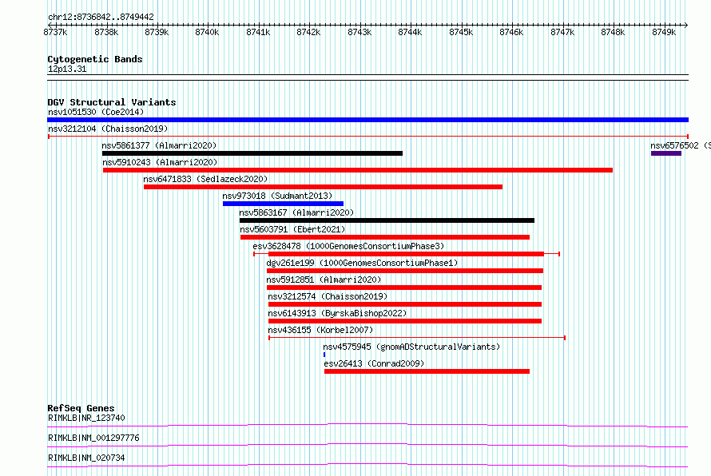The height and width of the screenshot is (476, 711).
Task: Select the nsv436155 (Korbel2007) label
Action: 320,330
